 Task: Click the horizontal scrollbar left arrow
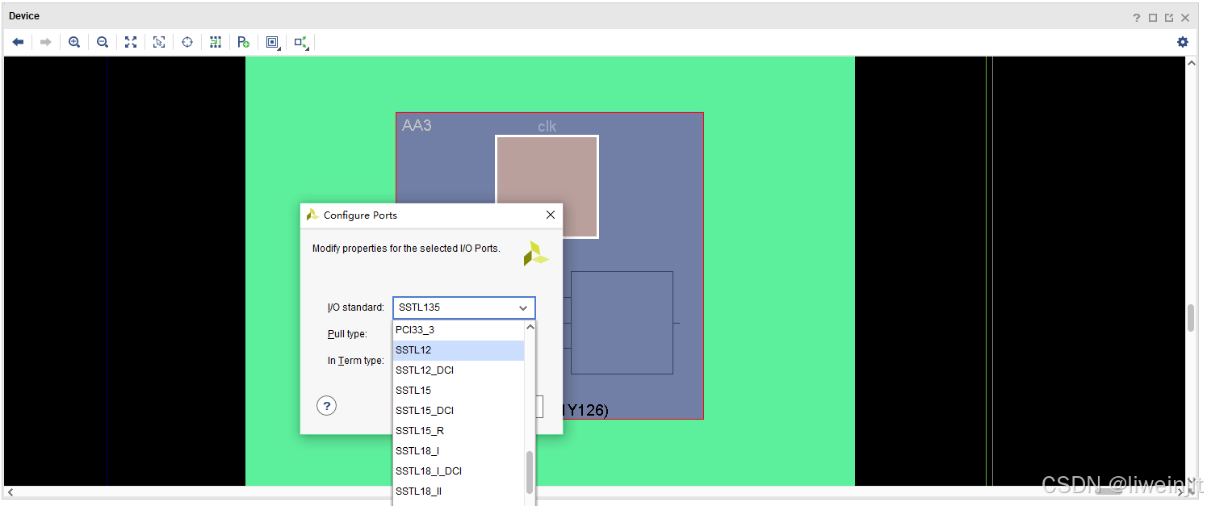point(10,491)
